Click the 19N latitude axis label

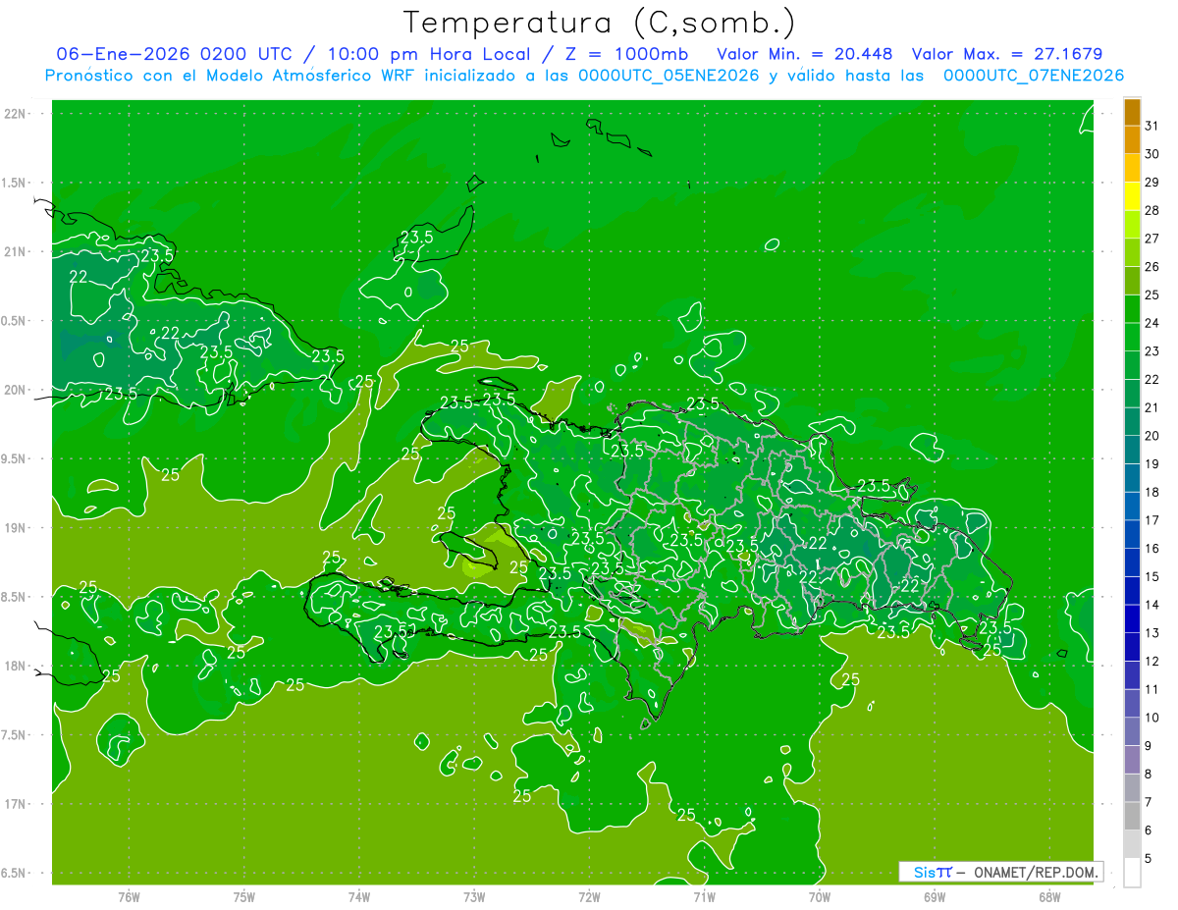[16, 528]
